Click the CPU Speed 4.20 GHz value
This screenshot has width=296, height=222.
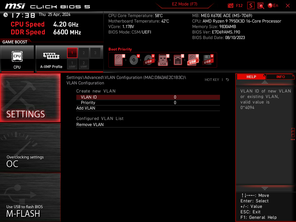point(66,24)
